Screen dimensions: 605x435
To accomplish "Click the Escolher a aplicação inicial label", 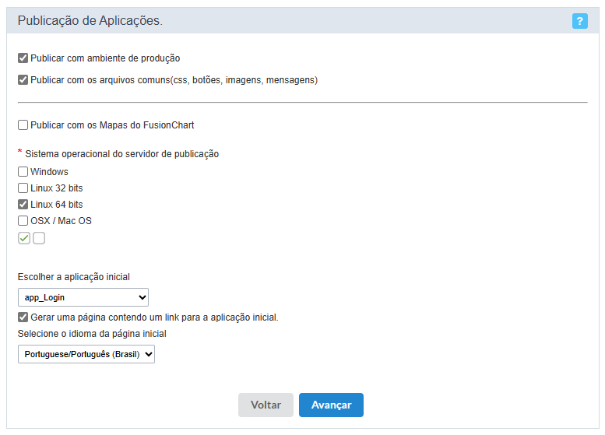I will pos(74,276).
